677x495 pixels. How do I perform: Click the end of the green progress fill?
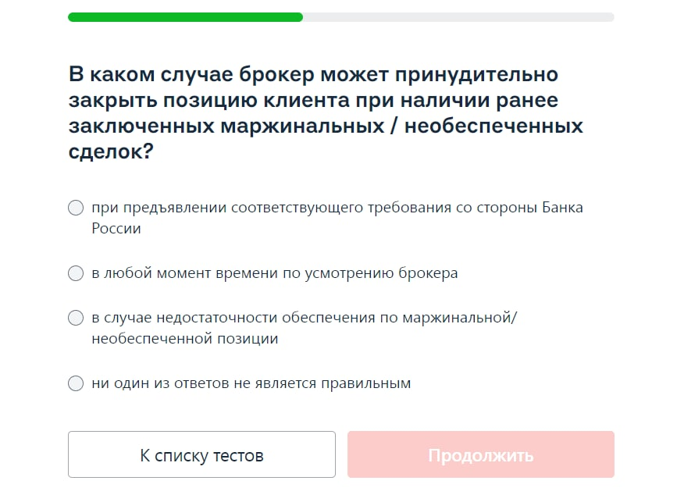pos(299,17)
